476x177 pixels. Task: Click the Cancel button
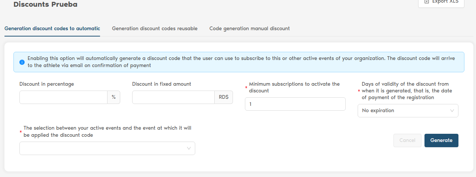point(407,140)
